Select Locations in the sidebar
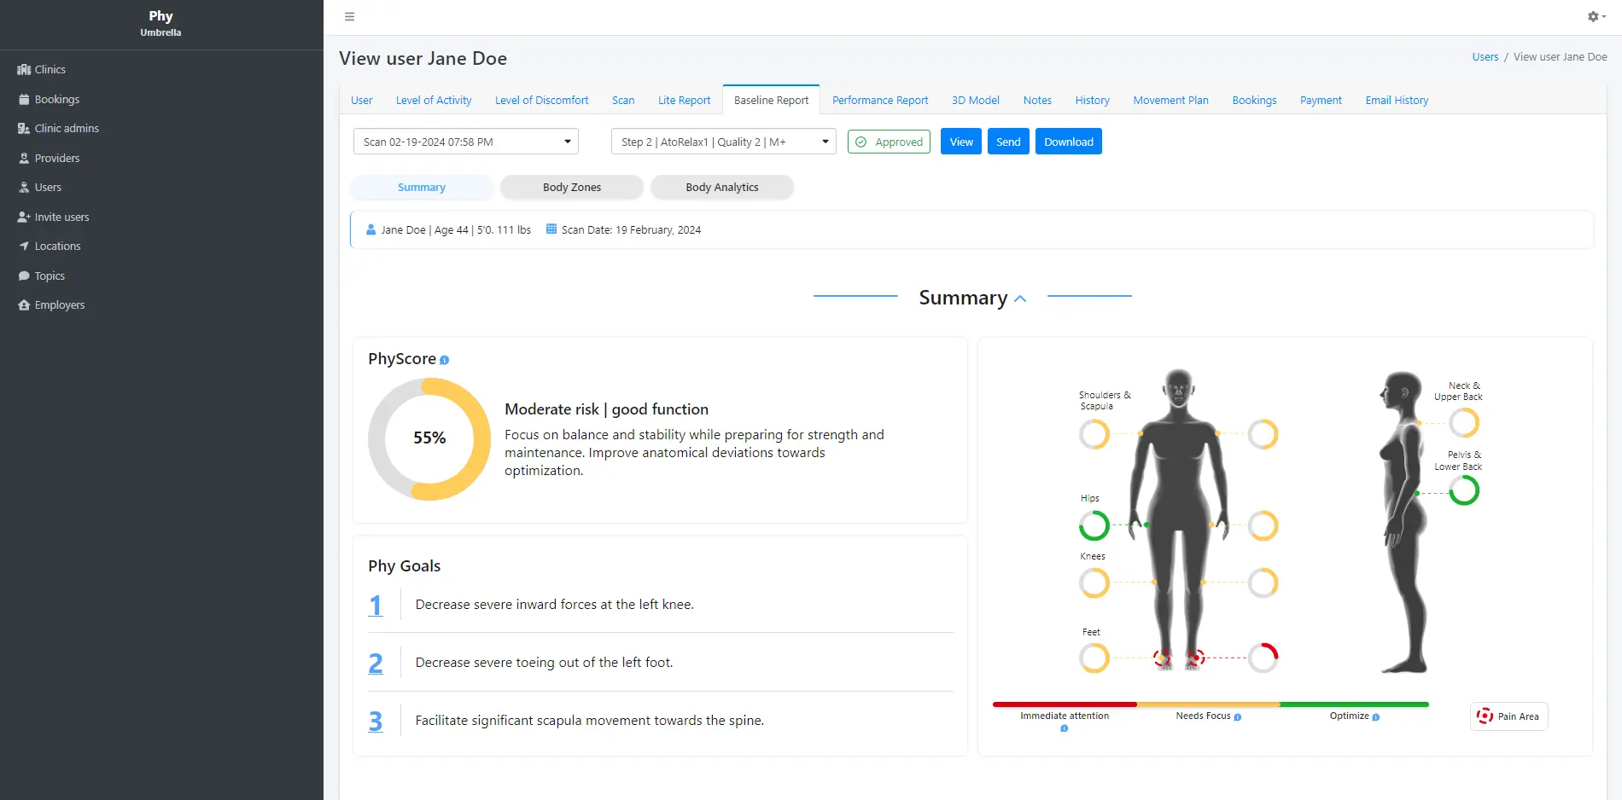The height and width of the screenshot is (800, 1622). [56, 246]
